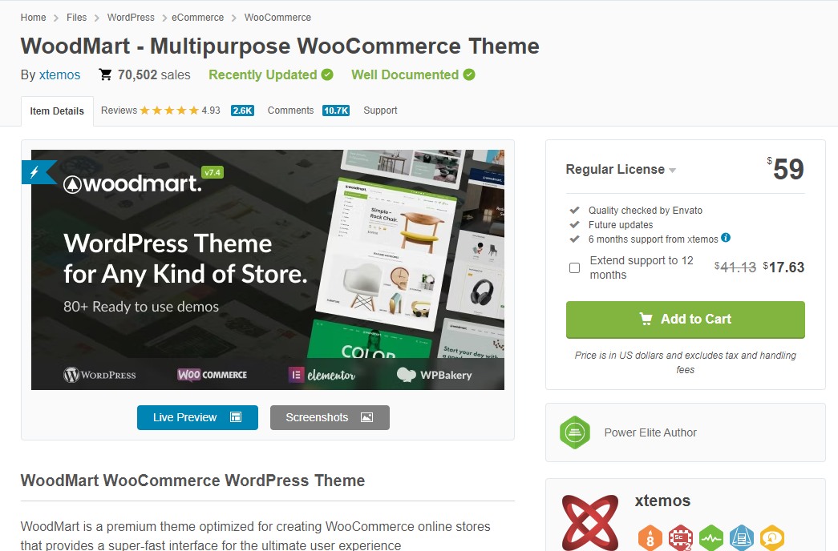This screenshot has width=838, height=551.
Task: Click the Well Documented green checkmark
Action: 468,74
